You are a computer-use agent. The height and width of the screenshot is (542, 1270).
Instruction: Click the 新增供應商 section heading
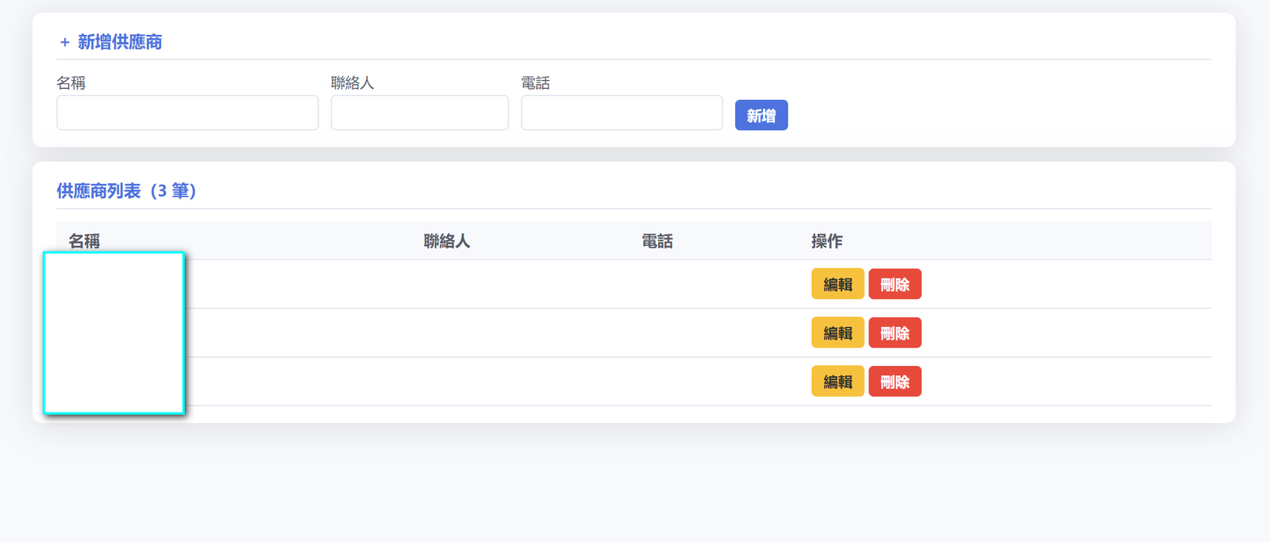[x=111, y=42]
